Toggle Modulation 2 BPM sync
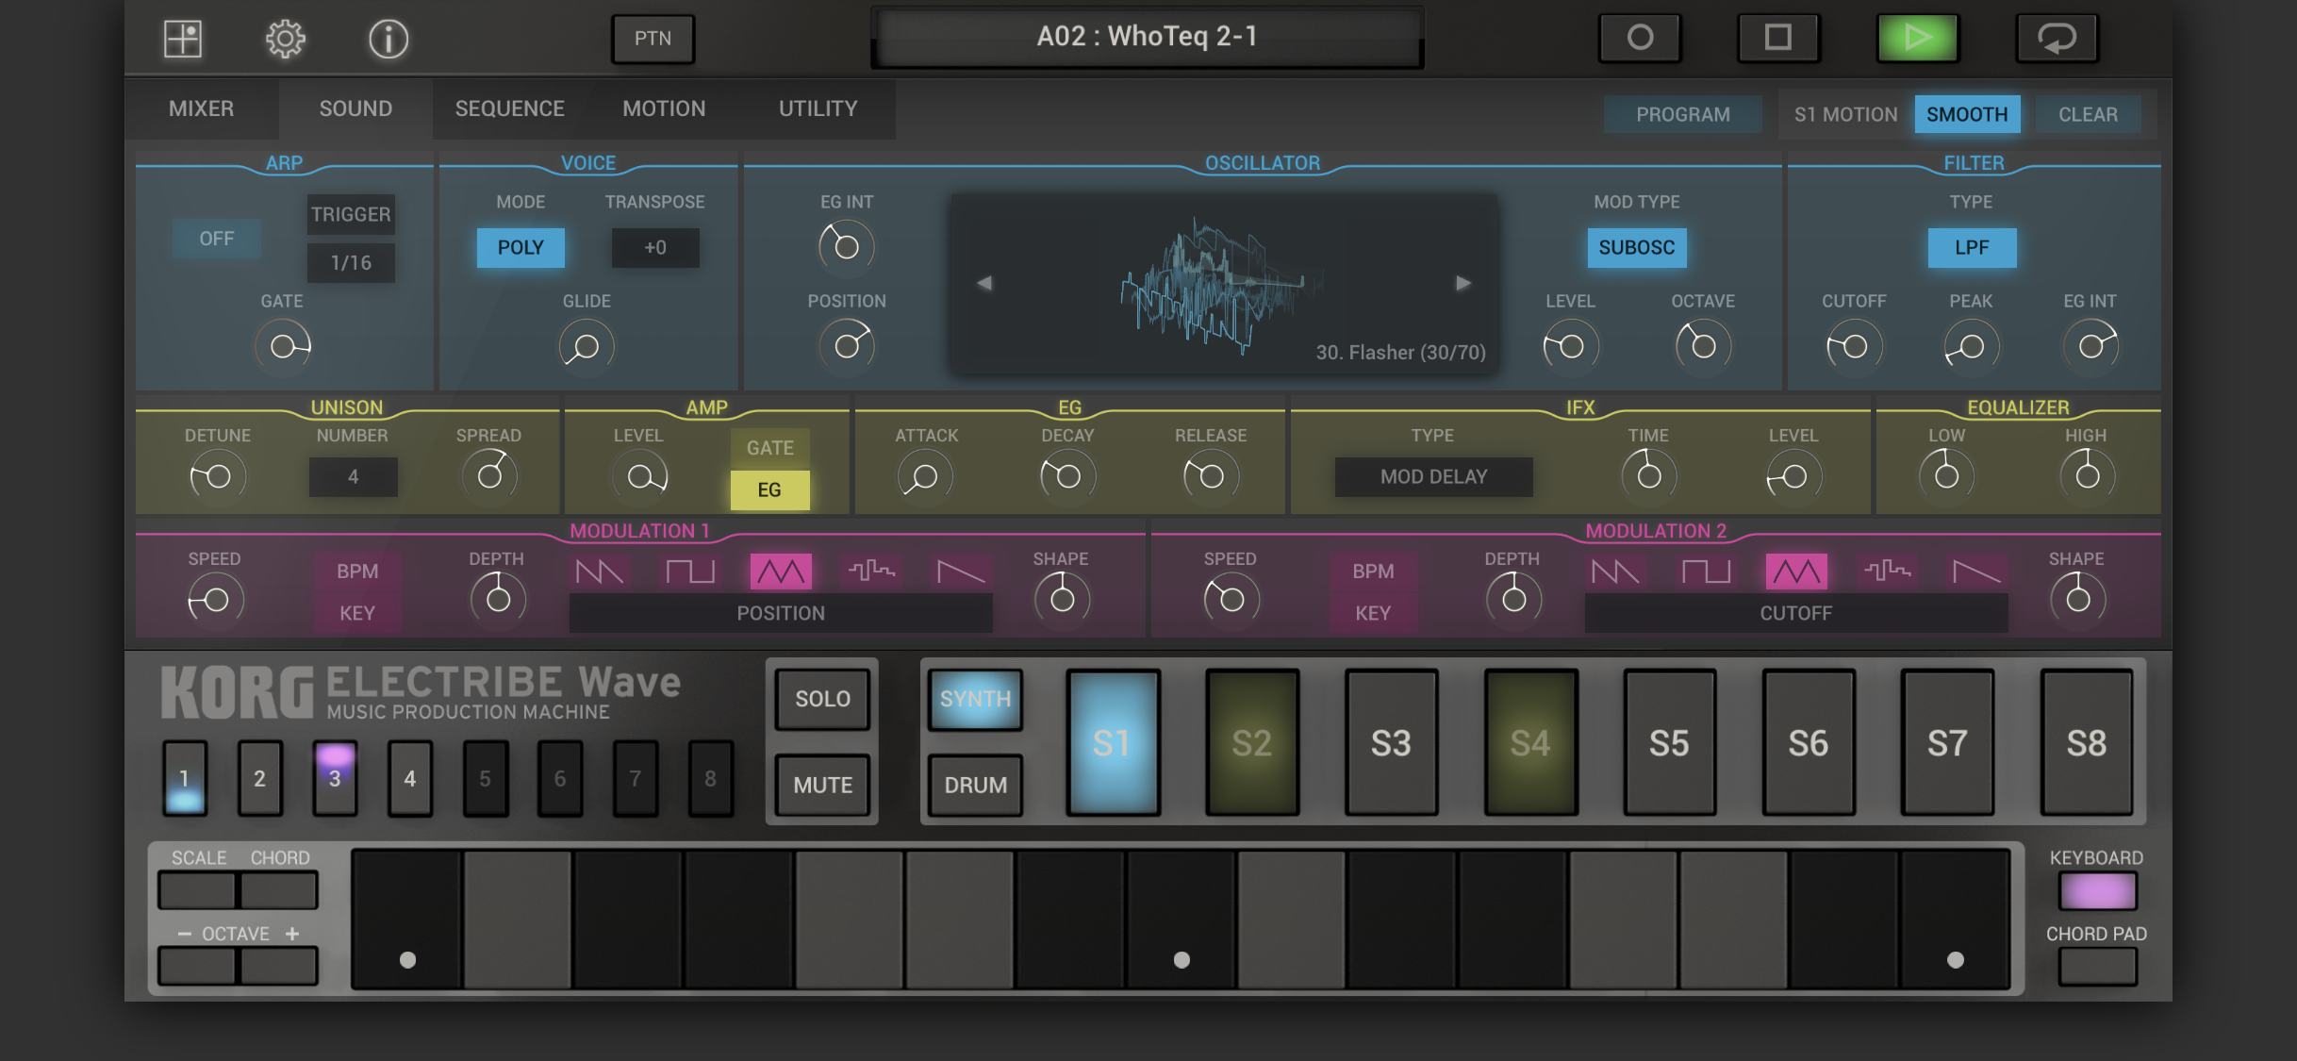2297x1061 pixels. tap(1373, 572)
